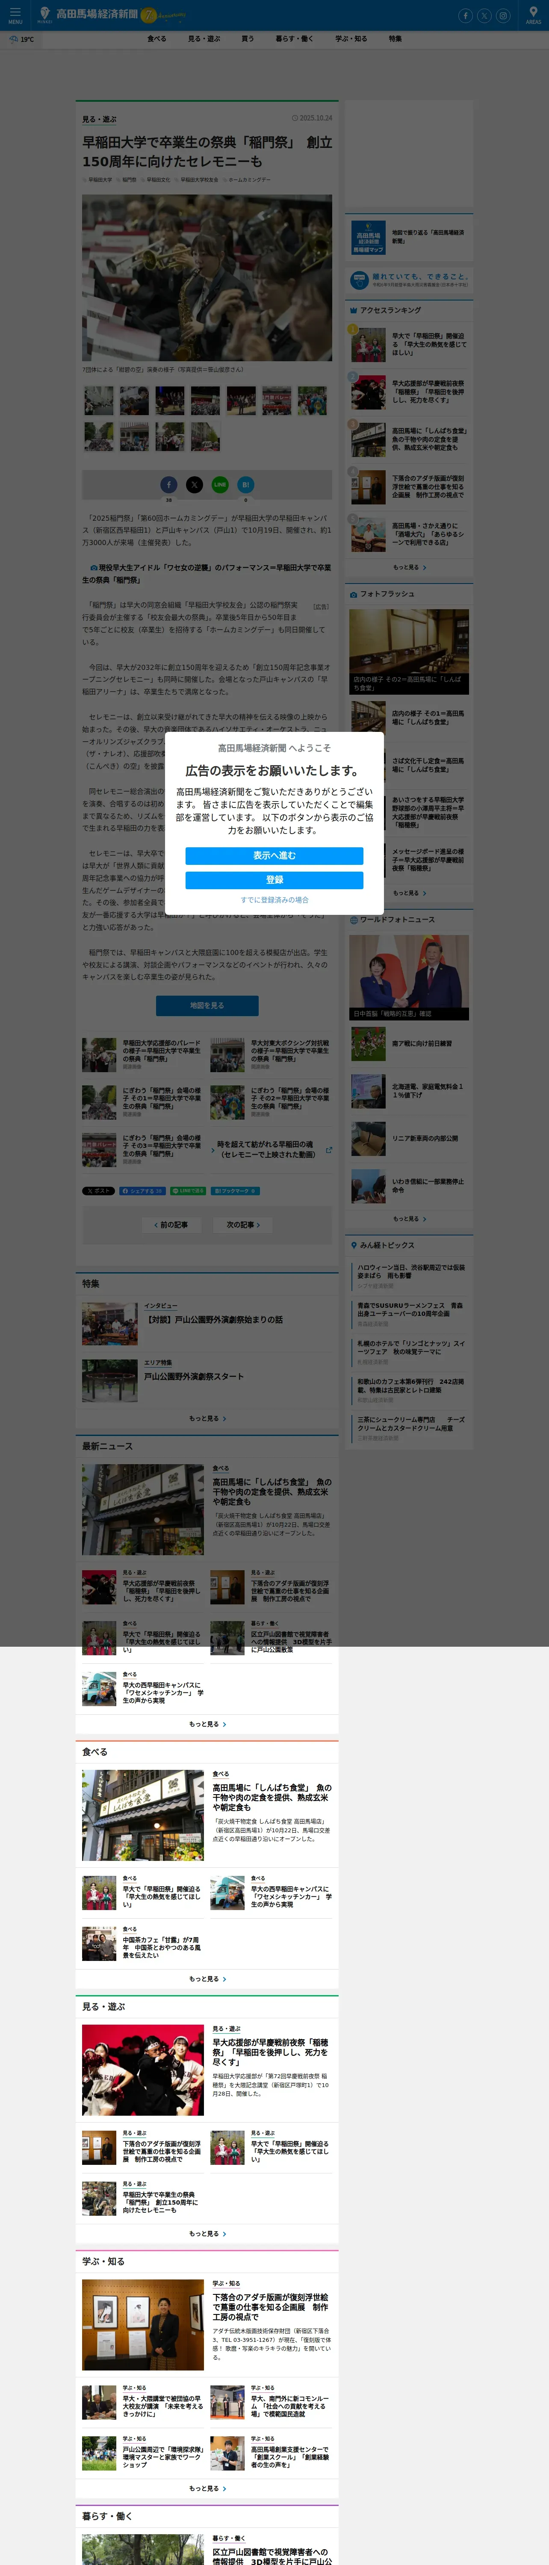Open the AREAS location pin icon
This screenshot has height=2565, width=549.
point(533,14)
